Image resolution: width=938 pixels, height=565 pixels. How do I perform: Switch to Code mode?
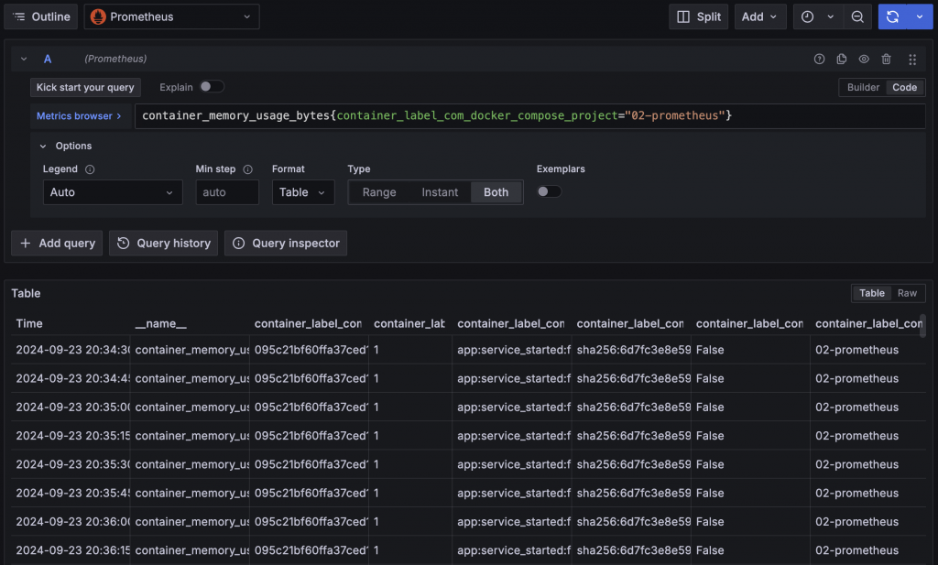click(904, 87)
